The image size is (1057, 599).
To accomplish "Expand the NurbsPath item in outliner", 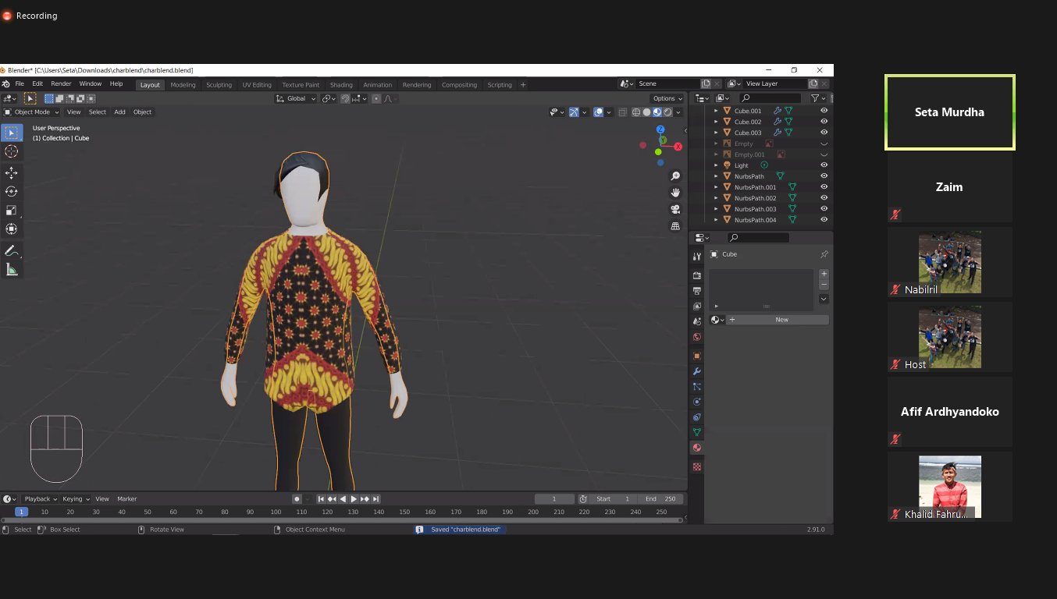I will click(716, 176).
